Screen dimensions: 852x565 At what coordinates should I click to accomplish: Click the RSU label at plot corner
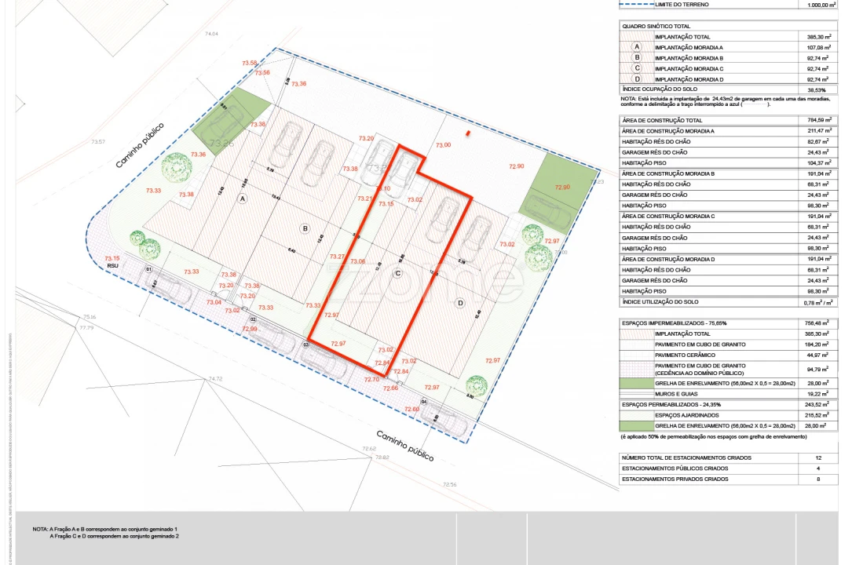pos(112,266)
